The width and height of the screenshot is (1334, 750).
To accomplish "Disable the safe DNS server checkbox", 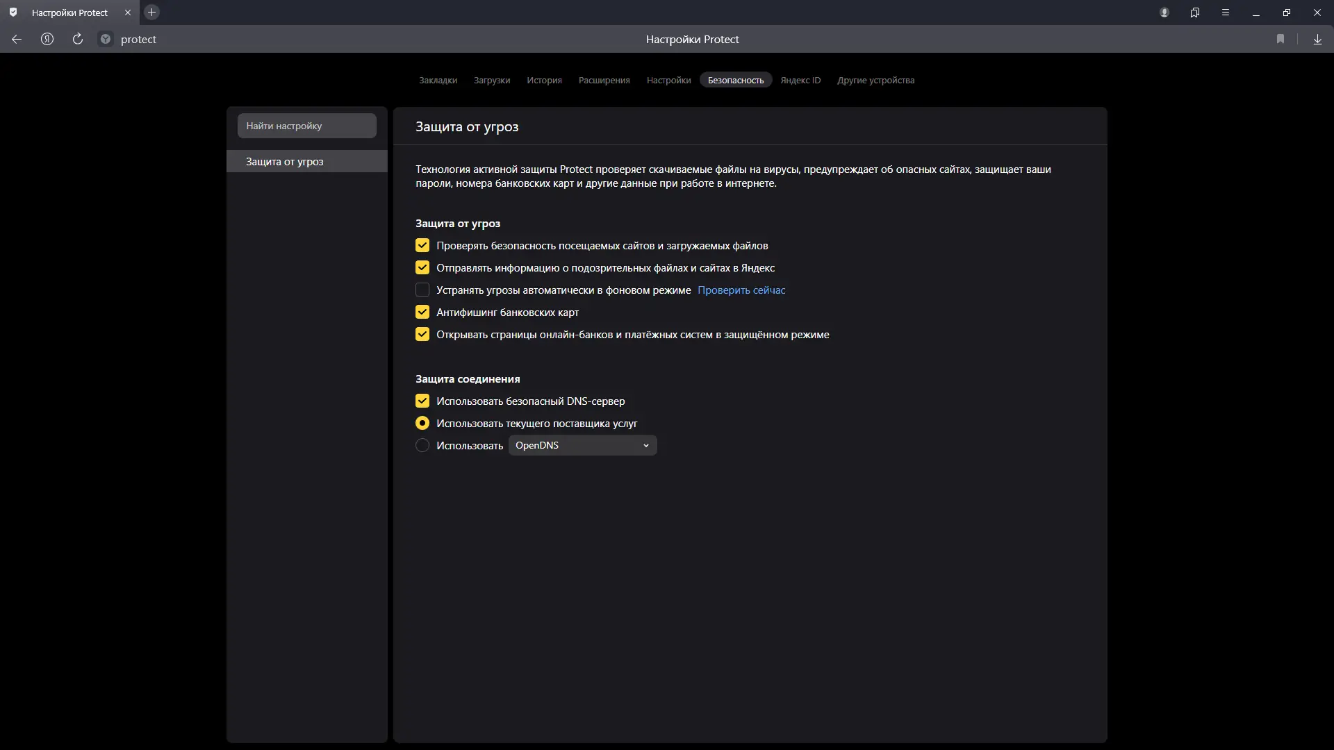I will (422, 401).
